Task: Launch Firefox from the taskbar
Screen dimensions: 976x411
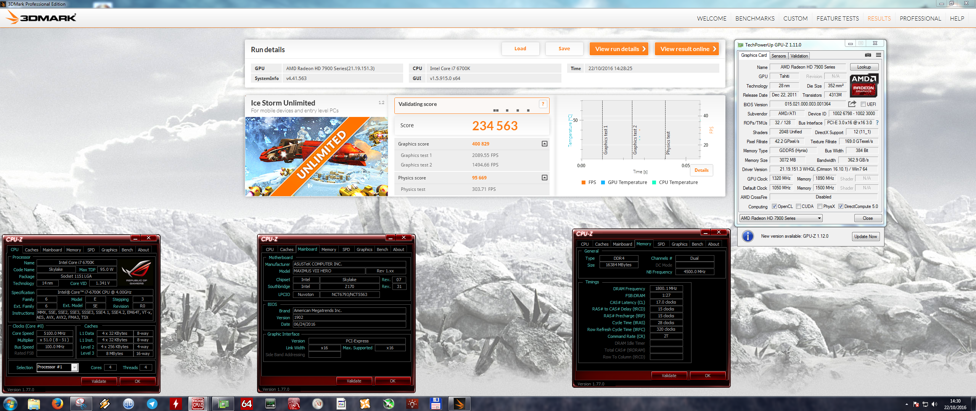Action: point(58,404)
